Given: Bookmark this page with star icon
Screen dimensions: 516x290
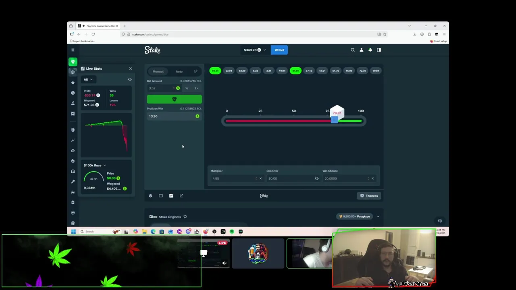Looking at the screenshot, I should point(385,34).
